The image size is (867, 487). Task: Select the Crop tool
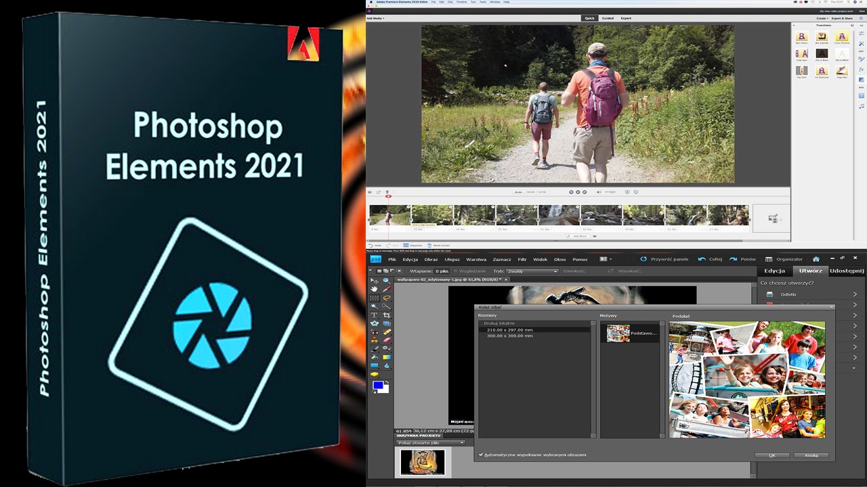point(387,315)
